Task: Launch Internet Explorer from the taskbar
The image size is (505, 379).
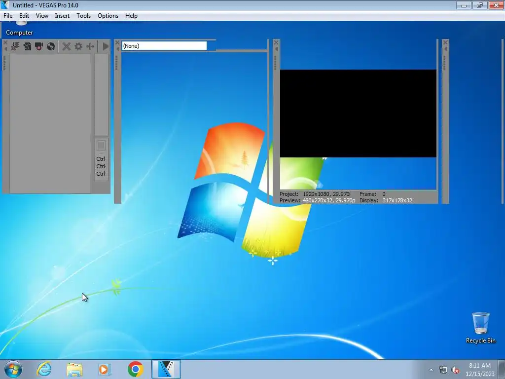Action: pos(44,369)
